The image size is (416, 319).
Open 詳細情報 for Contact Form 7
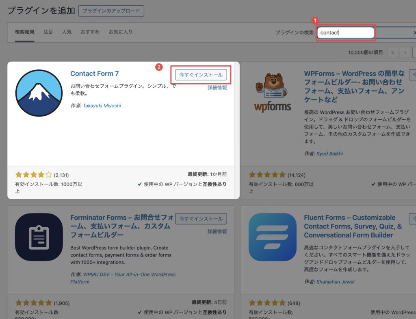(x=217, y=88)
